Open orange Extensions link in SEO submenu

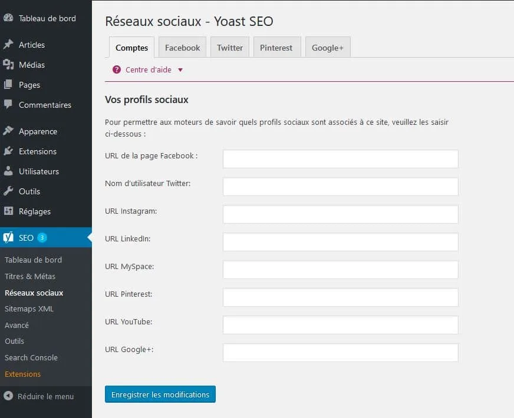point(22,374)
